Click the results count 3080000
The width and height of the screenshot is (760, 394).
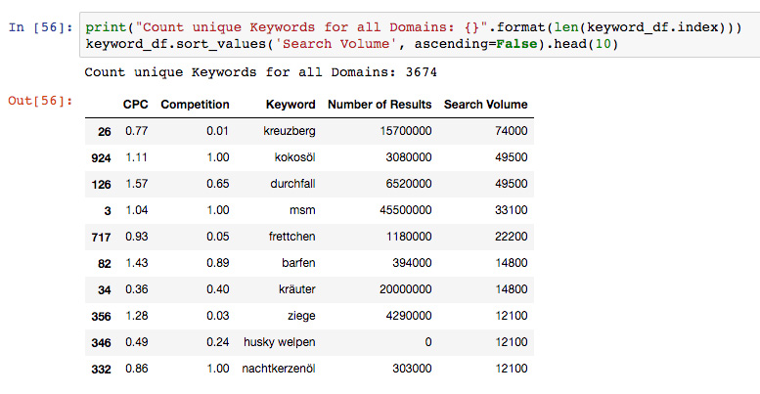click(x=409, y=157)
